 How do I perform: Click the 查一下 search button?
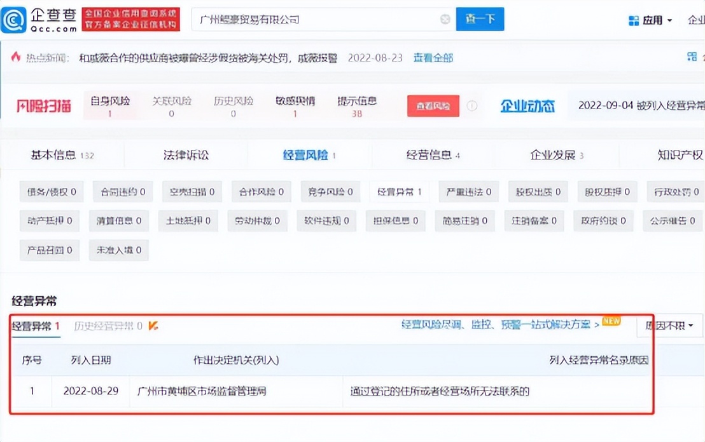tap(479, 19)
